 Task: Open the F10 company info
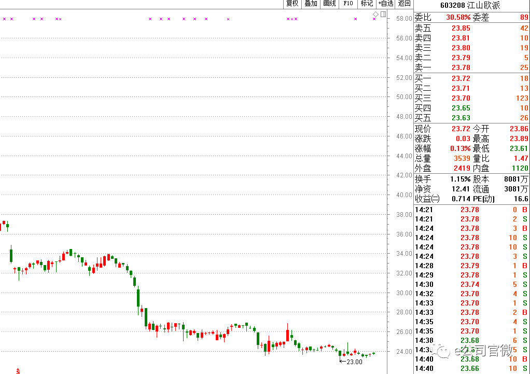click(348, 4)
